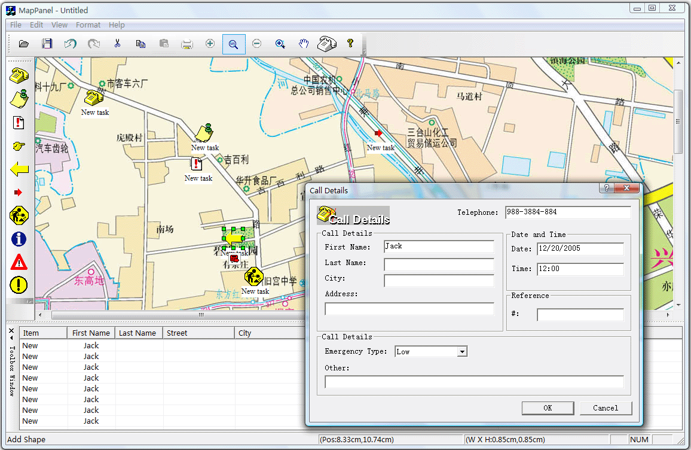Click Cancel in Call Details dialog
The height and width of the screenshot is (450, 691).
coord(606,408)
